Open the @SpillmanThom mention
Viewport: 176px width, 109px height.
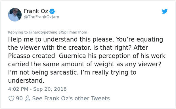[x=73, y=32]
